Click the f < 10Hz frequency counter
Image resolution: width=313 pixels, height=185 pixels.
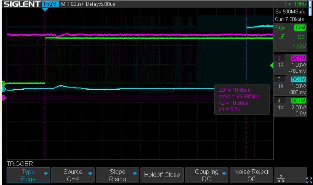(296, 4)
